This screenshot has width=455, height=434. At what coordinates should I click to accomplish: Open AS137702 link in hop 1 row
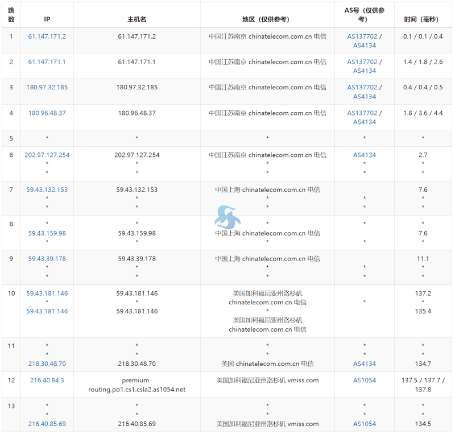click(362, 36)
